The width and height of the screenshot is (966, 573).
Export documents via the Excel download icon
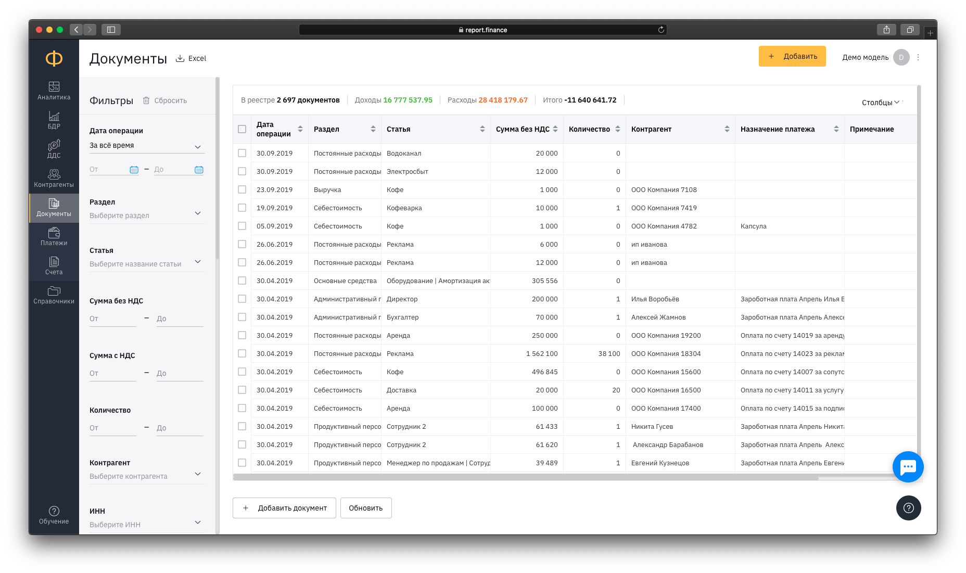[x=180, y=58]
